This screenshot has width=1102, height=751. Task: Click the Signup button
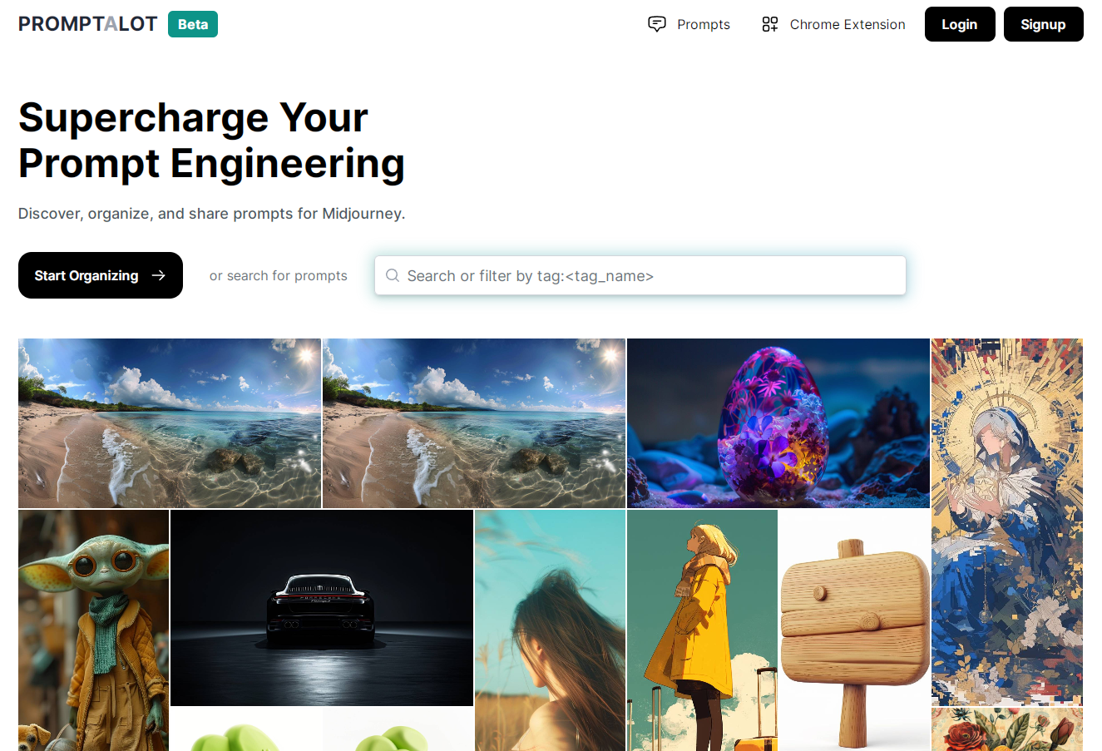pyautogui.click(x=1044, y=24)
